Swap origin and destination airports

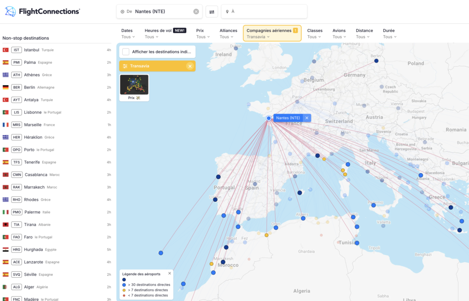pos(212,11)
